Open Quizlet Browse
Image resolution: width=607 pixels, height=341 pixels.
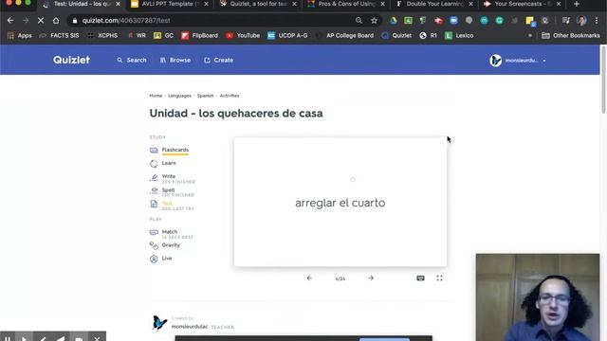(x=175, y=61)
